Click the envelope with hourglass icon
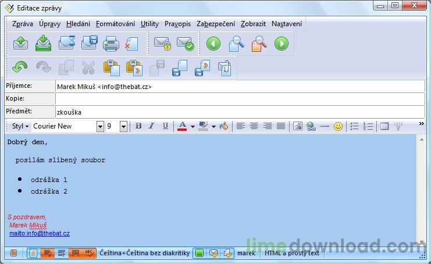431x264 pixels. coord(67,43)
